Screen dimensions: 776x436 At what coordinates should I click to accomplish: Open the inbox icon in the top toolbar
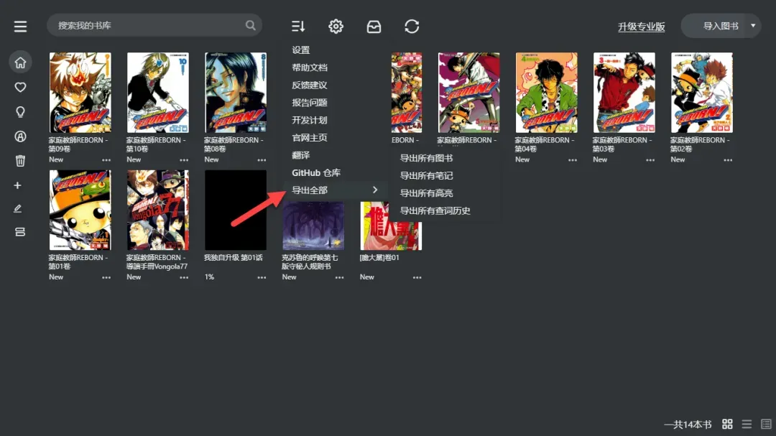tap(374, 26)
